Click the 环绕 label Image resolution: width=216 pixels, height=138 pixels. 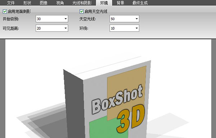[x=84, y=28]
